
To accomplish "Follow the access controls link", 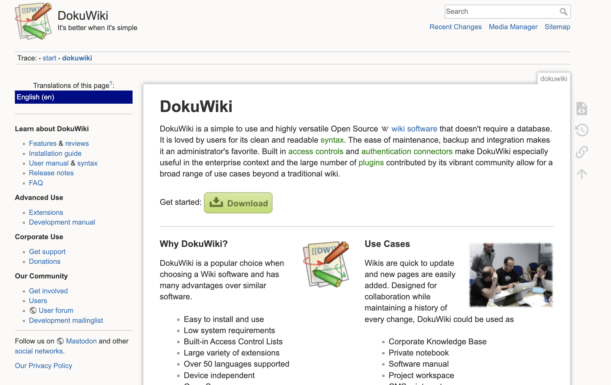I will tap(316, 152).
